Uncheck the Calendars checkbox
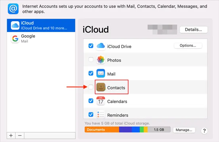Viewport: 219px width, 142px height. [91, 100]
